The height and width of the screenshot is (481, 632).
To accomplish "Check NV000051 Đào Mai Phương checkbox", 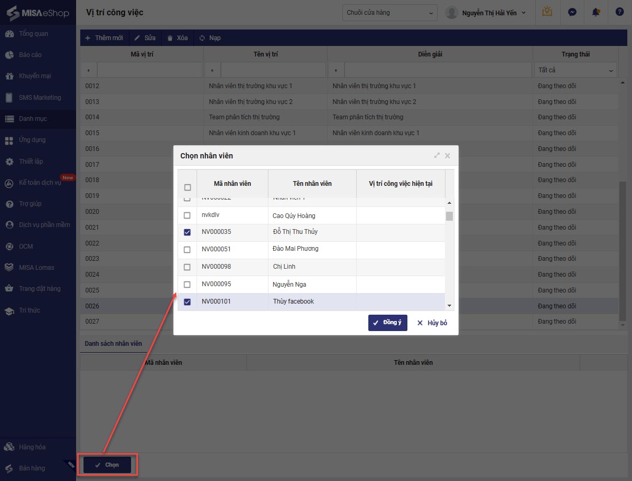I will tap(187, 250).
